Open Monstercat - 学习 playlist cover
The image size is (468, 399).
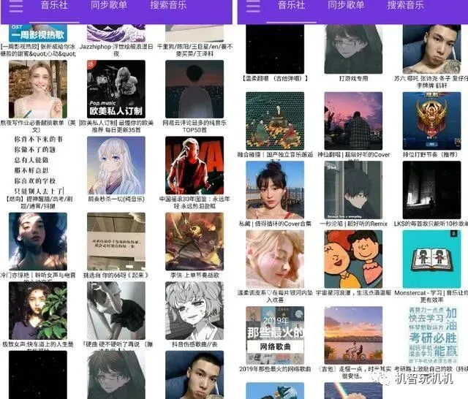(431, 259)
